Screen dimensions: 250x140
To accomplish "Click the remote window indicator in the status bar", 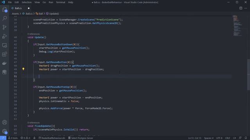I will click(x=3, y=138).
